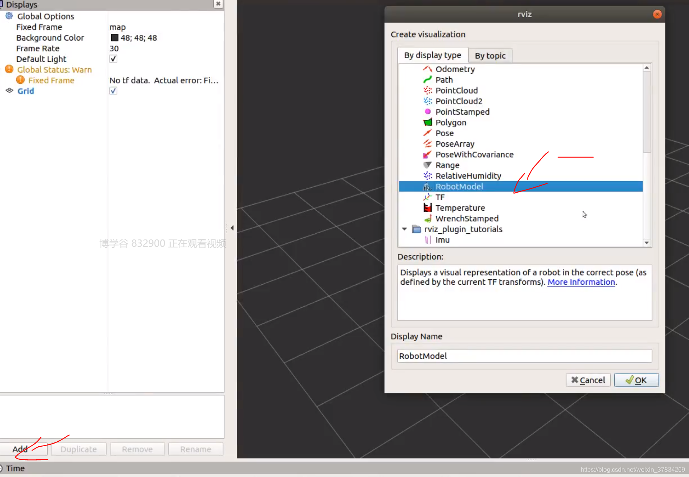689x477 pixels.
Task: Click the Frame Rate property label
Action: [x=38, y=48]
